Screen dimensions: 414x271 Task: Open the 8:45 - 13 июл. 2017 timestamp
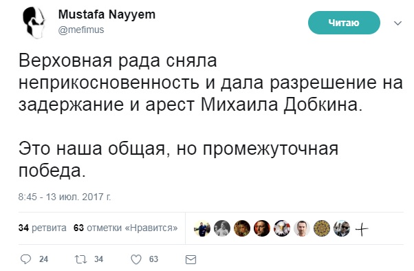65,197
